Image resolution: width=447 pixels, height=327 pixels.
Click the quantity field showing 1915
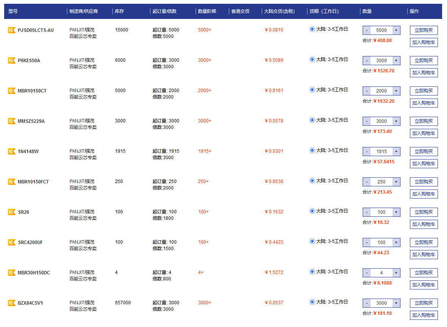(x=382, y=151)
